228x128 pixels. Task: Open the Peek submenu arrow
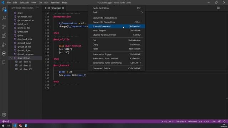(142, 12)
